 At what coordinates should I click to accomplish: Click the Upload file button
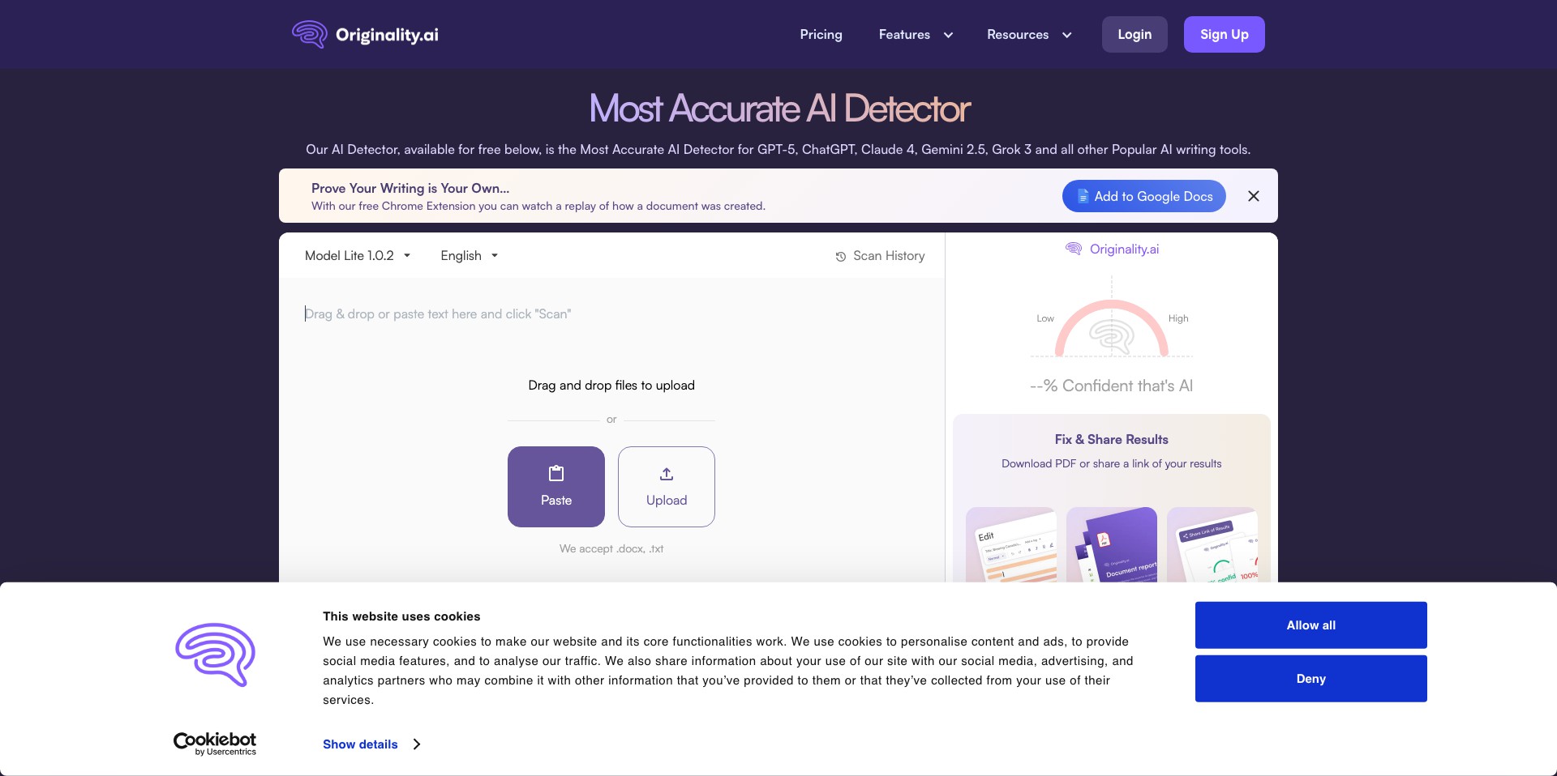point(667,487)
